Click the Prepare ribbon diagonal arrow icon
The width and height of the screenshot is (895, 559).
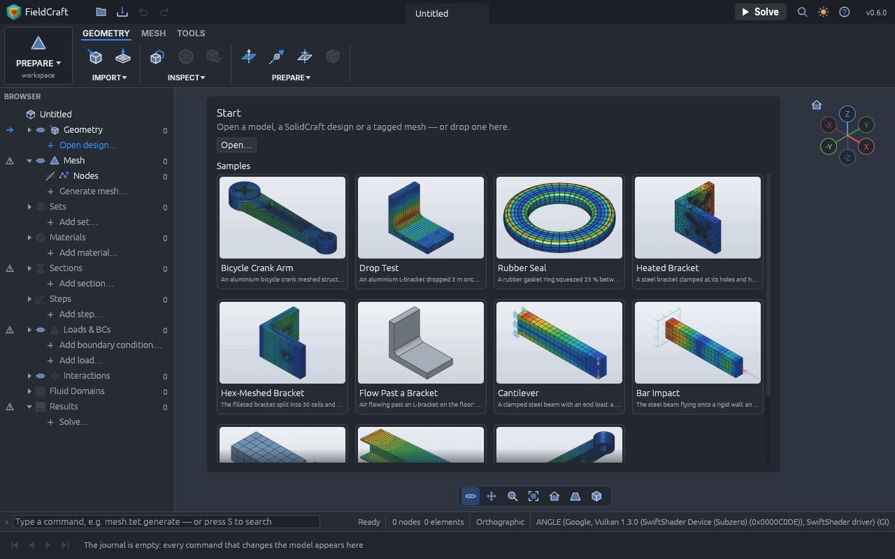tap(277, 57)
